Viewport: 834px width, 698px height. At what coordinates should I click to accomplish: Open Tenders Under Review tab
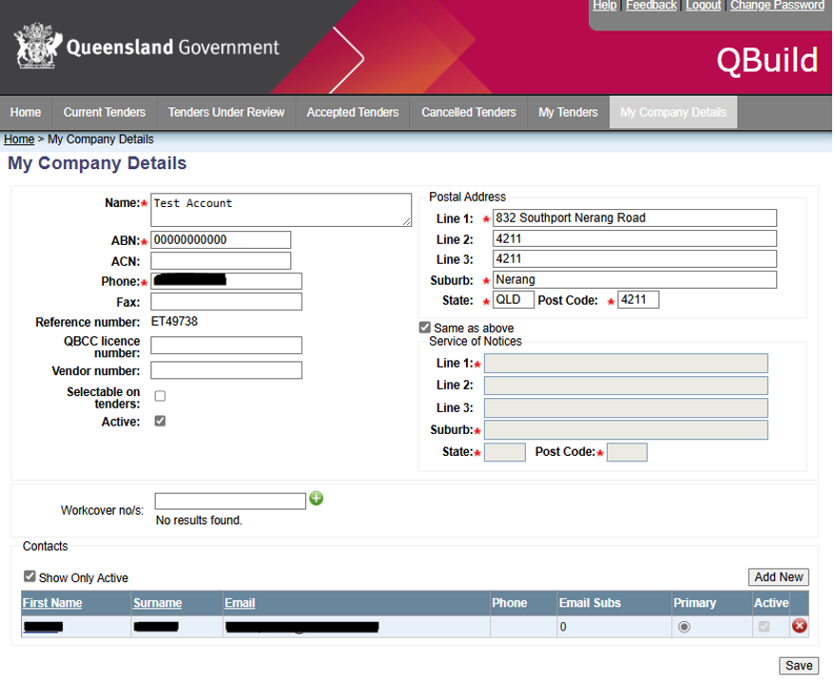226,112
